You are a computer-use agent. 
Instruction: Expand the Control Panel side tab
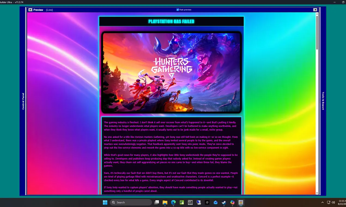(x=23, y=101)
